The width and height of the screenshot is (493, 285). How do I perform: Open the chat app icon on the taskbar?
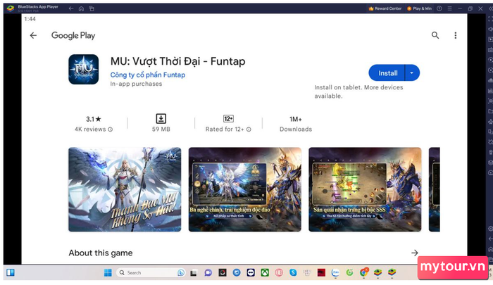pos(208,272)
